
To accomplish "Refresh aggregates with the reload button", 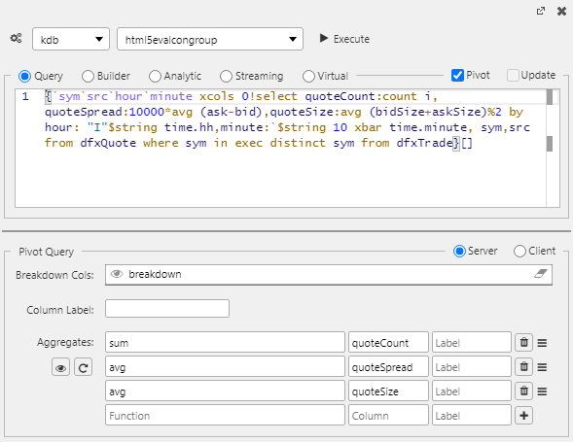I will [x=83, y=367].
